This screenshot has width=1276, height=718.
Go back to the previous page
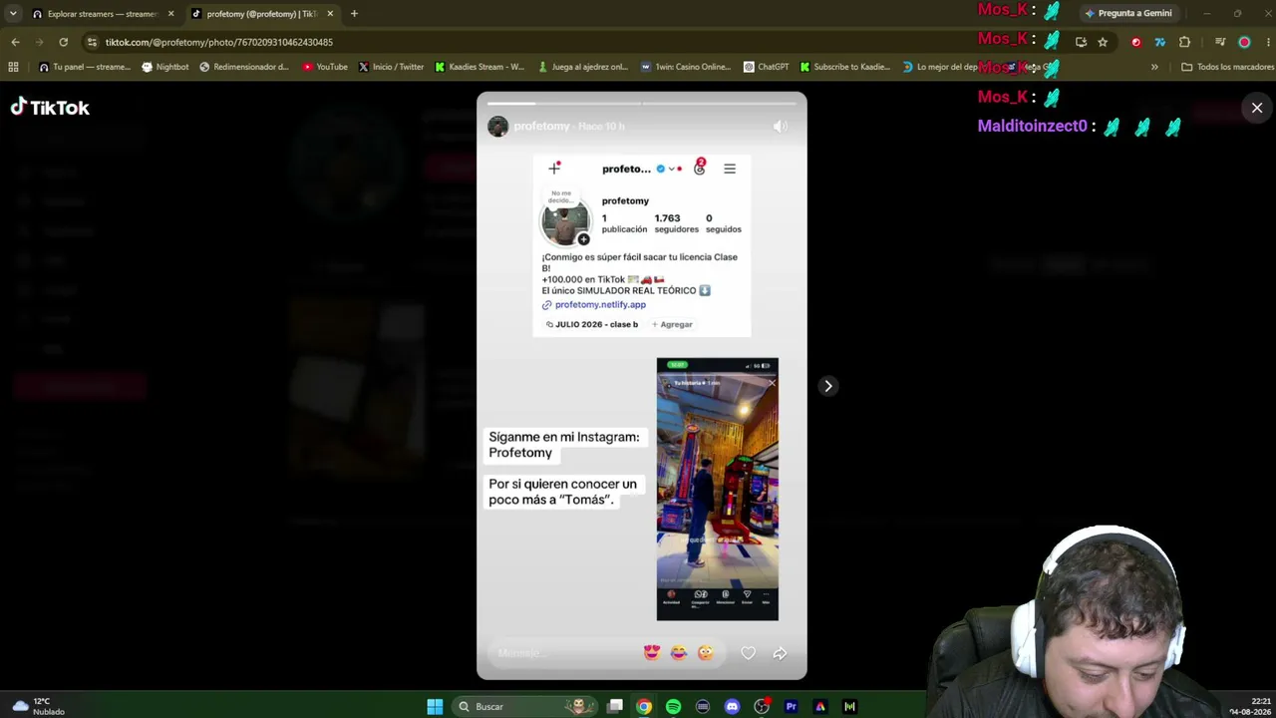click(15, 42)
